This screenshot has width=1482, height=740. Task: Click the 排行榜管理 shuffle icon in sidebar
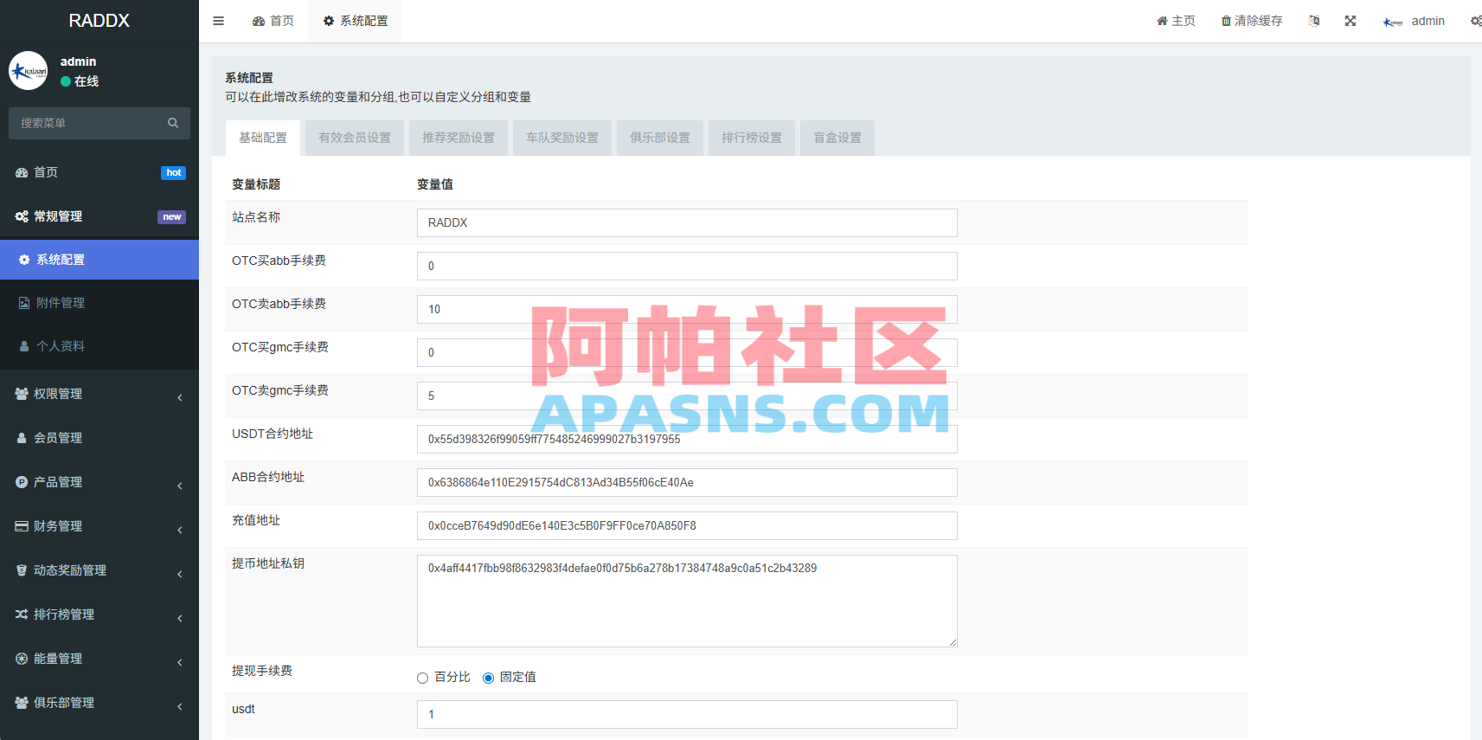pos(22,615)
